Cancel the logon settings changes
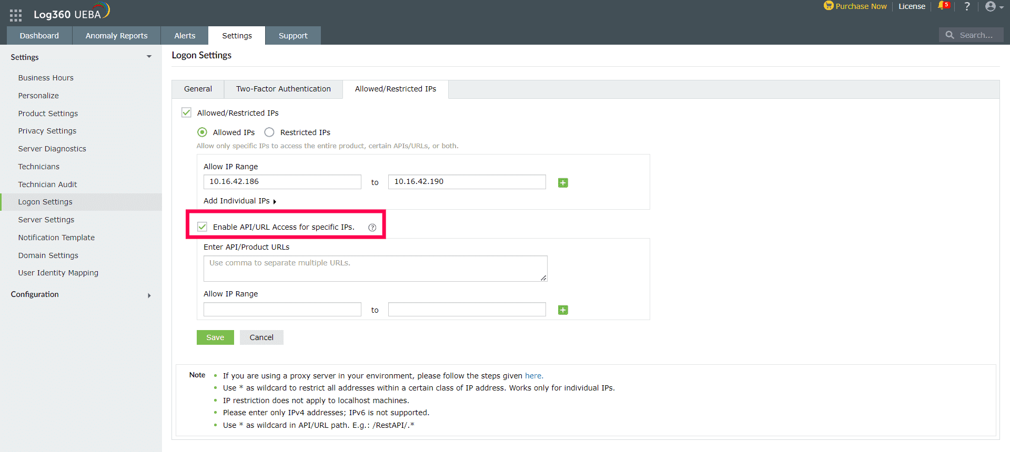The width and height of the screenshot is (1010, 452). point(261,337)
